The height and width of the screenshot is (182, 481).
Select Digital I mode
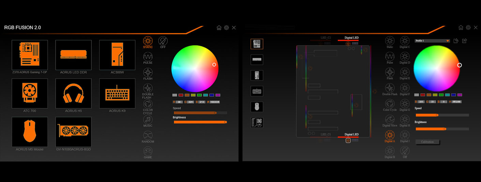point(405,136)
